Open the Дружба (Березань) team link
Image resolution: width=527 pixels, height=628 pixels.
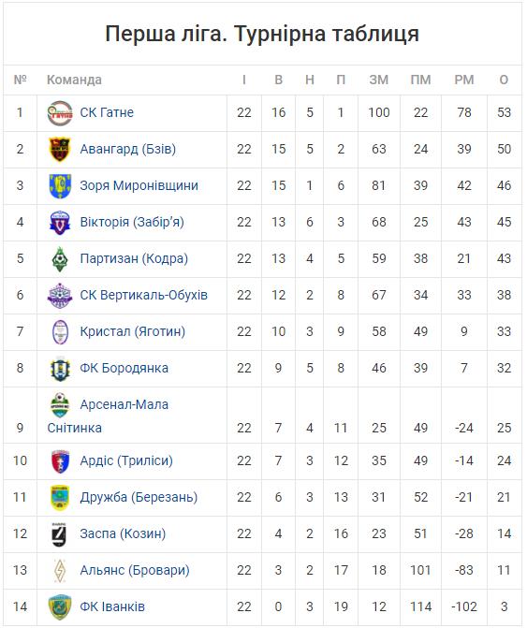139,497
